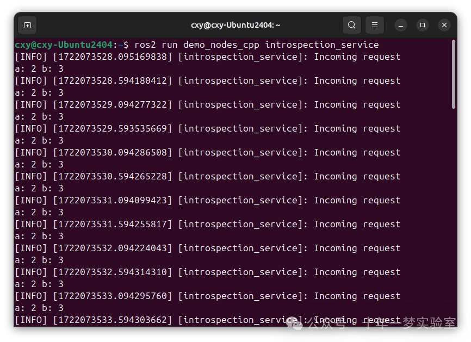Click the window title cxy@cxy-Ubuntu2404: ~
Screen dimensions: 471x342
tap(236, 25)
